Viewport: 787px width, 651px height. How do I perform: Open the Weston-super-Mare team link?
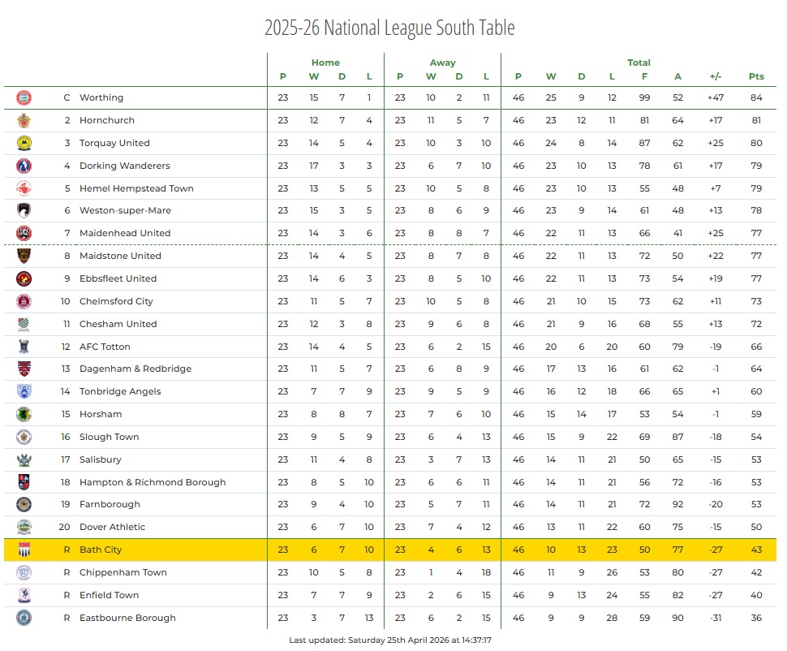click(125, 210)
